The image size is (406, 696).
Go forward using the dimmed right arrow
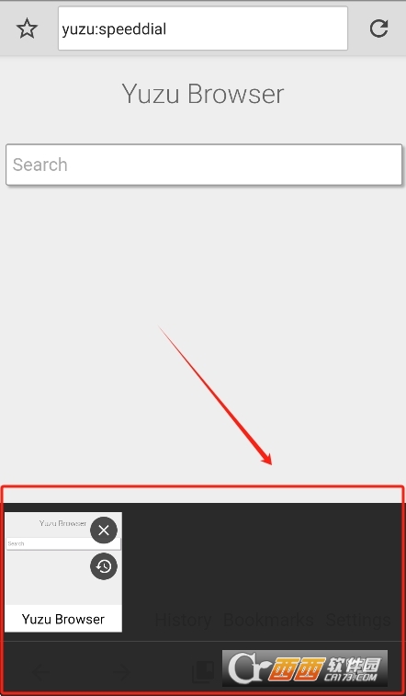point(122,672)
